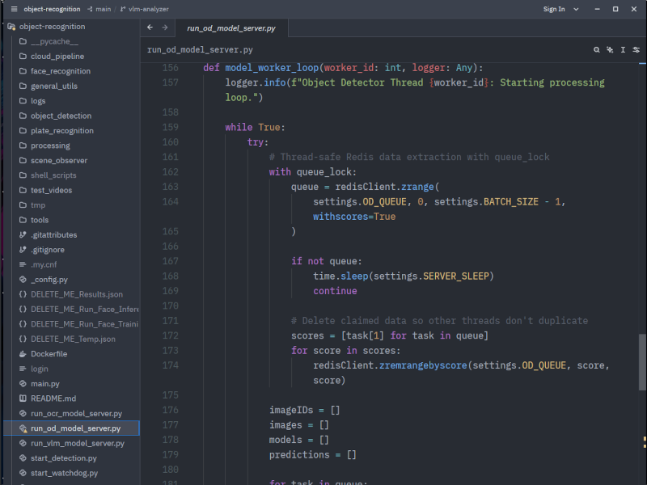Click the .gitattributes git file icon
The image size is (647, 485).
(x=23, y=234)
